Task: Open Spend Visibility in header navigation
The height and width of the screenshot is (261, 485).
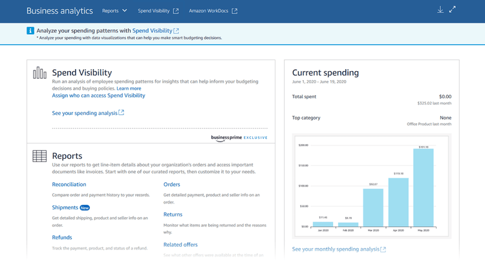Action: [x=154, y=11]
